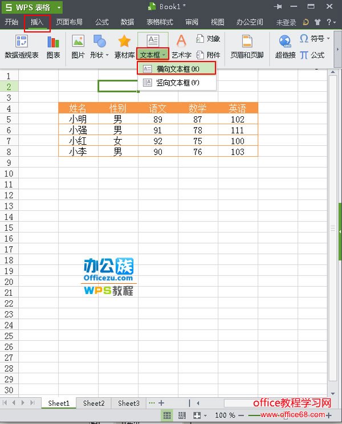Open the 视图 tab
The image size is (342, 424).
point(217,22)
